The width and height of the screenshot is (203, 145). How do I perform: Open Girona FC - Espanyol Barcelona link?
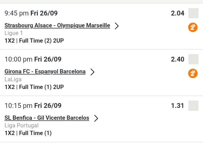45,72
